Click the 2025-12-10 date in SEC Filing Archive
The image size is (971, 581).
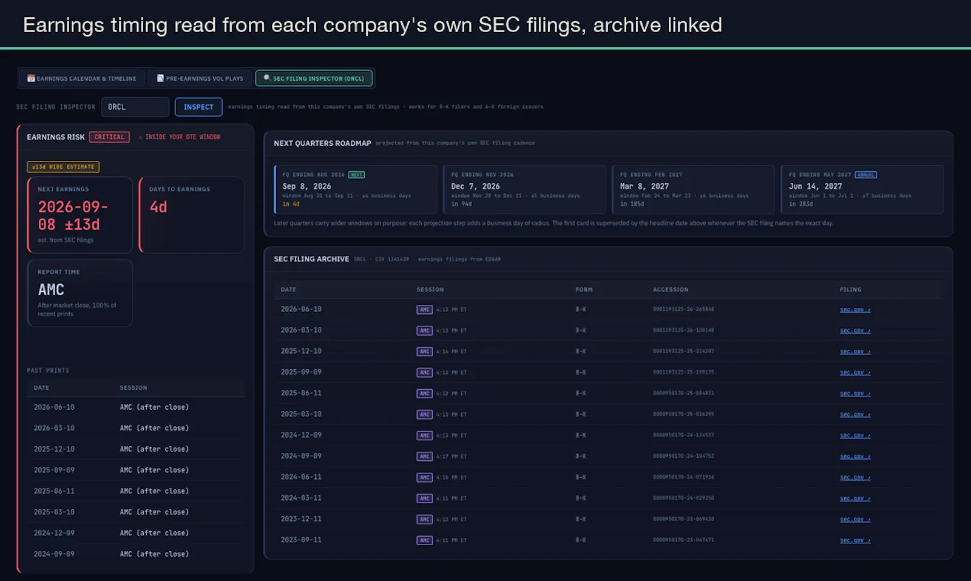301,352
